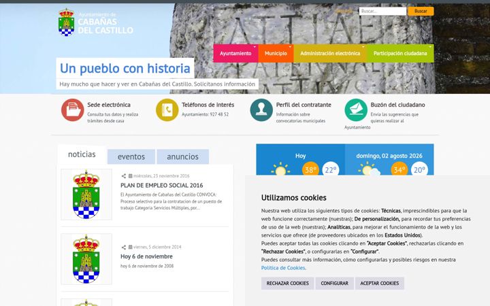
Task: Click the orange Buscar button
Action: tap(421, 11)
